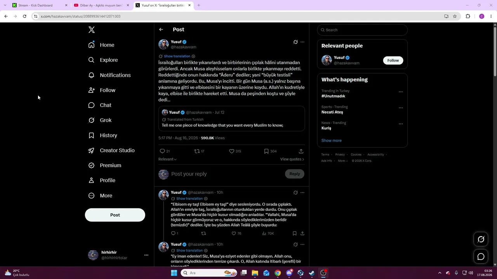The height and width of the screenshot is (279, 497).
Task: Switch to the Dilber Ay YouTube tab
Action: coord(102,5)
